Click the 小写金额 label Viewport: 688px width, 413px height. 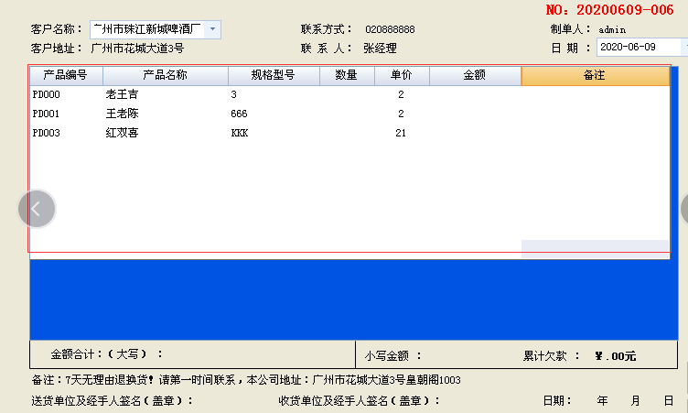(x=392, y=356)
